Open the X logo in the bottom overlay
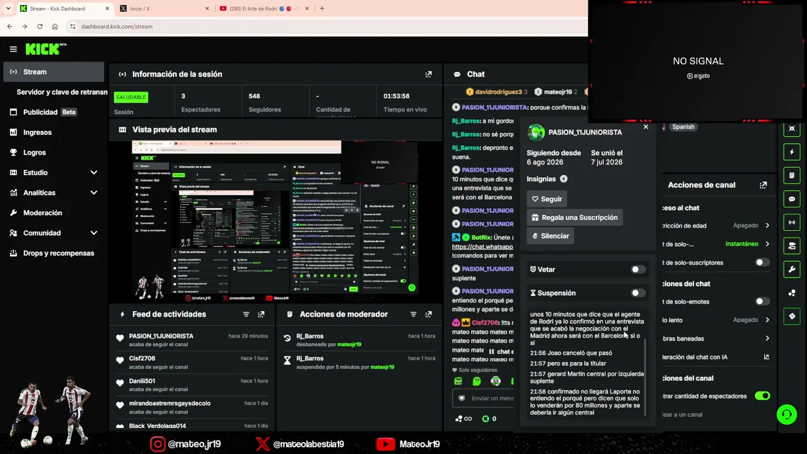Viewport: 807px width, 454px height. (x=263, y=444)
